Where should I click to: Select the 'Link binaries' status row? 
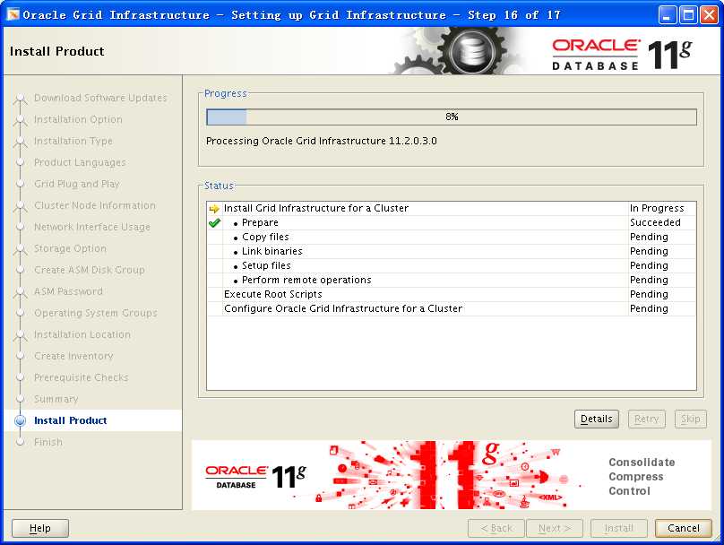(451, 251)
